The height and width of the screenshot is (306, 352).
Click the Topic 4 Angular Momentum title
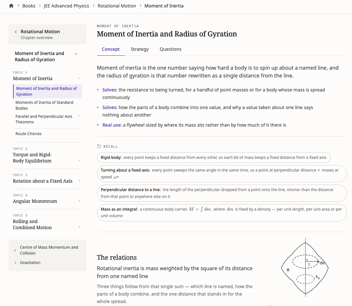coord(35,201)
